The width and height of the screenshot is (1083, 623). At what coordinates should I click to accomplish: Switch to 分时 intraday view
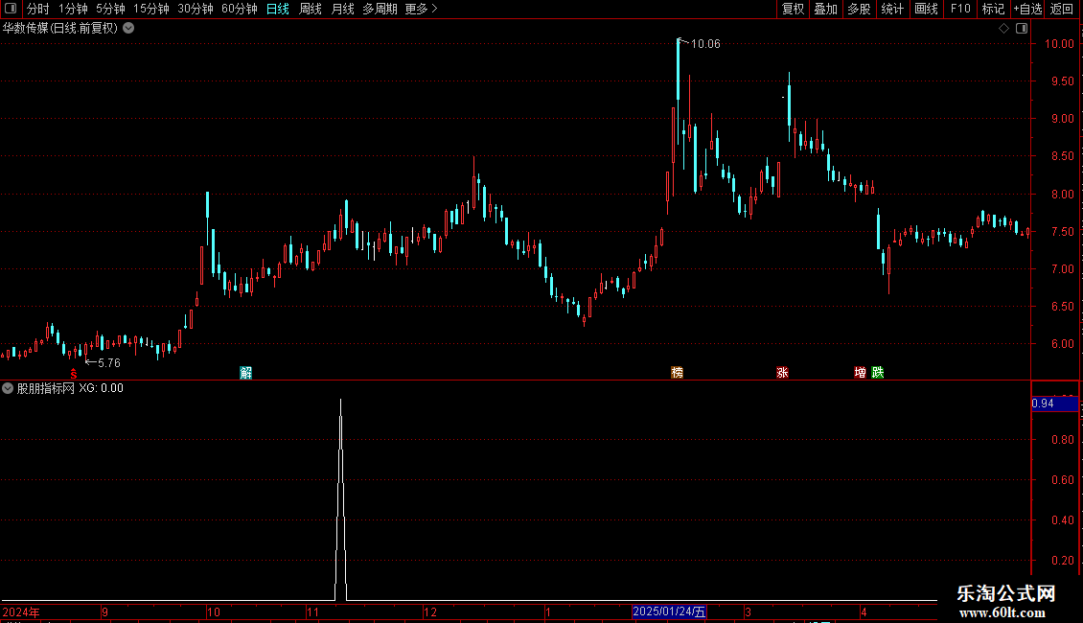[38, 9]
